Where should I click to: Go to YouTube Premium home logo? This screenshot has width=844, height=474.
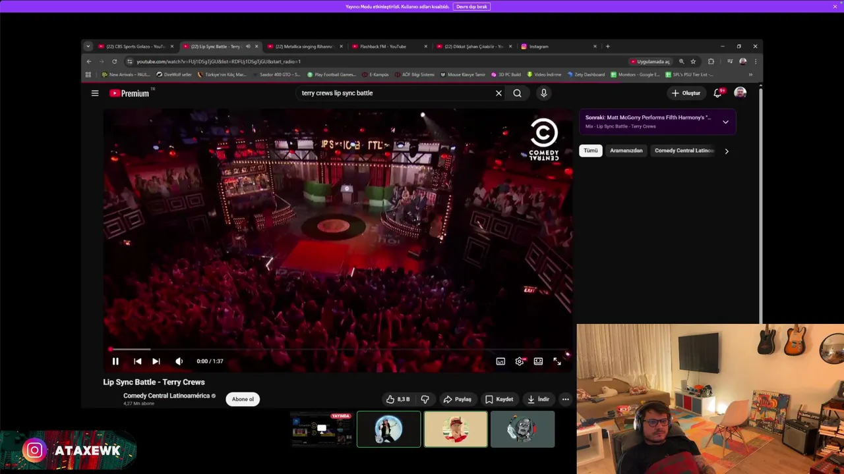[x=130, y=93]
